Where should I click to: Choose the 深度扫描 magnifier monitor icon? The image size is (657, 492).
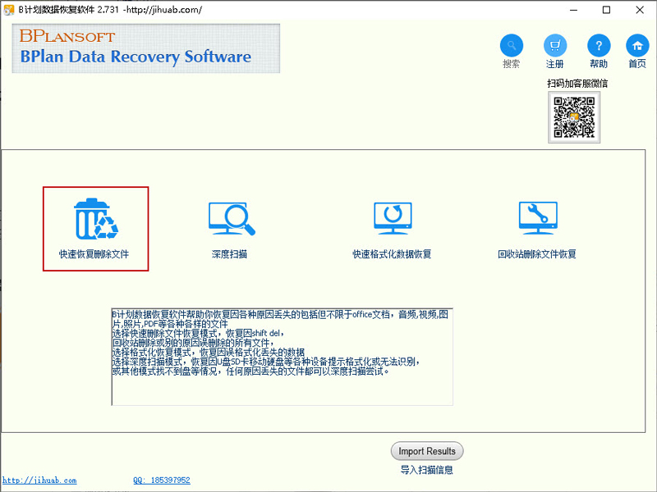[232, 218]
